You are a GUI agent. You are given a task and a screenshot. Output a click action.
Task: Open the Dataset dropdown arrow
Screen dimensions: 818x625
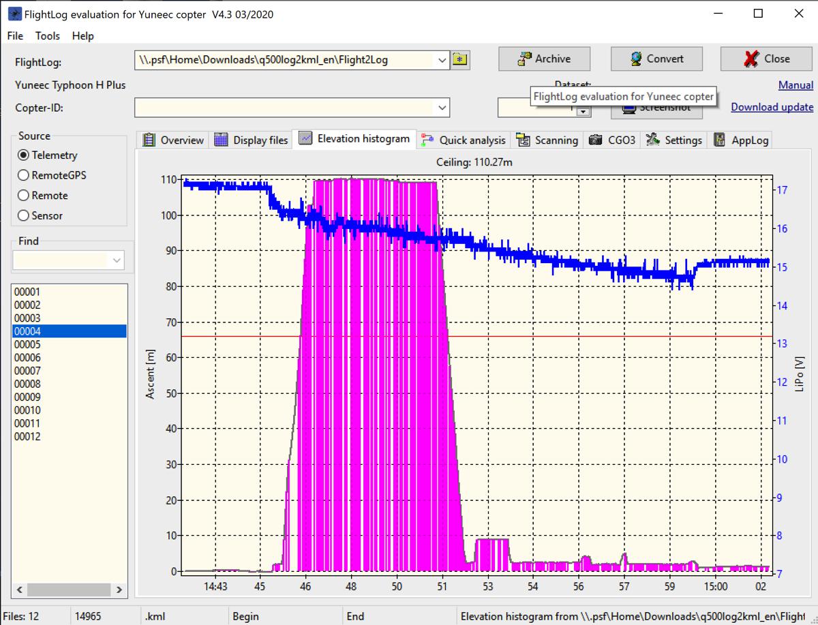coord(584,112)
